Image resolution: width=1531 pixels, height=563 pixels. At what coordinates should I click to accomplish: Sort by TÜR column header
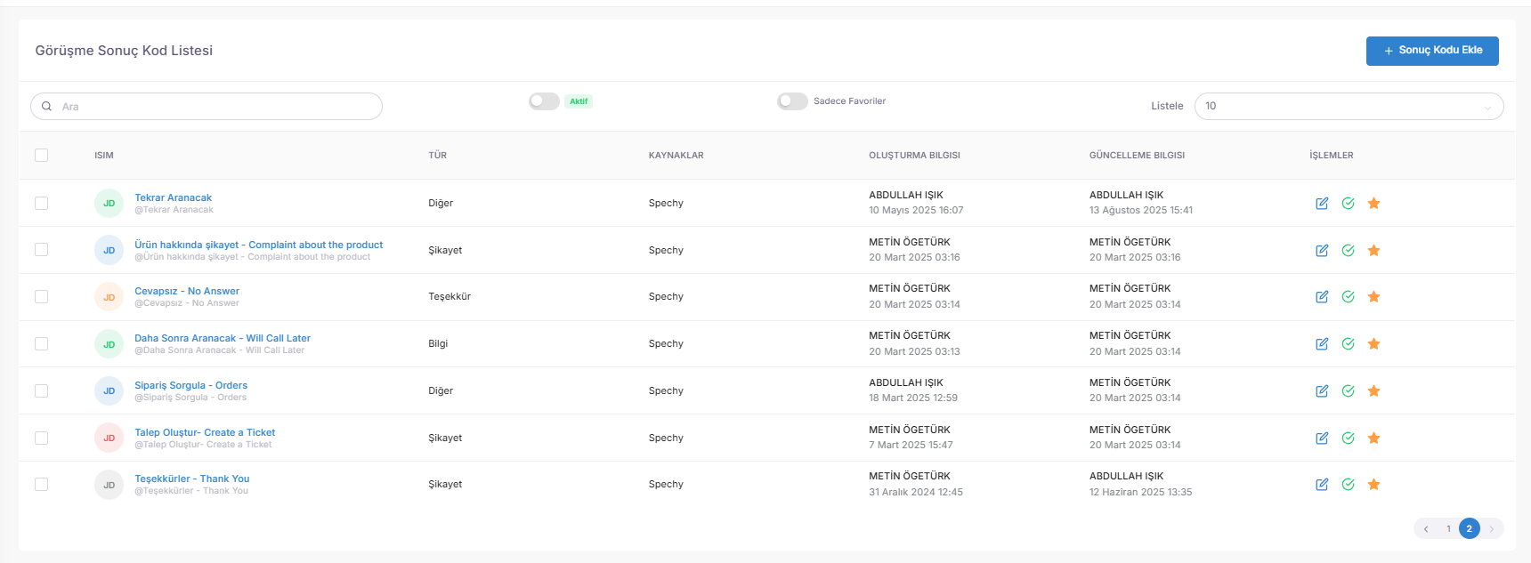(438, 156)
